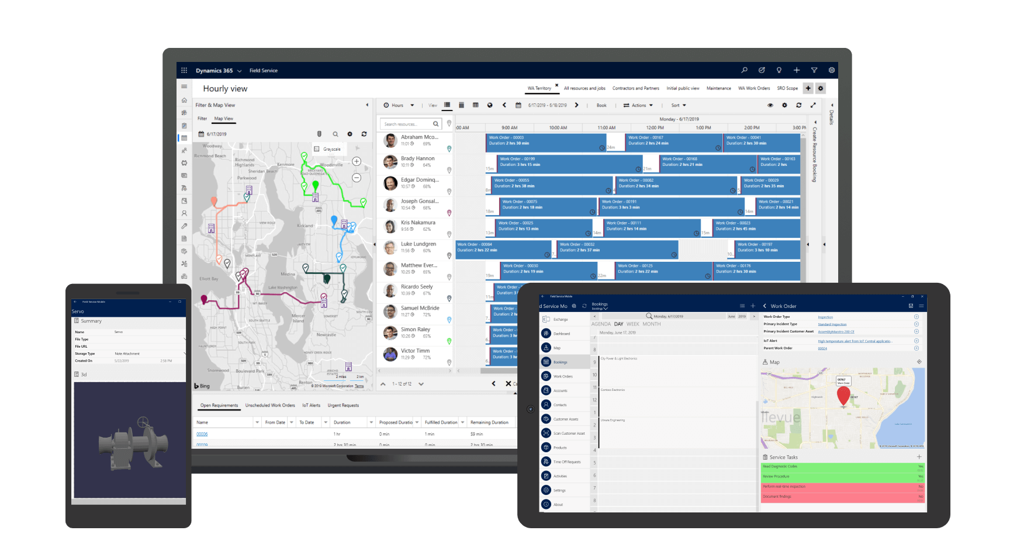The width and height of the screenshot is (1034, 558).
Task: Switch schedule board to horizontal list view
Action: tap(447, 105)
